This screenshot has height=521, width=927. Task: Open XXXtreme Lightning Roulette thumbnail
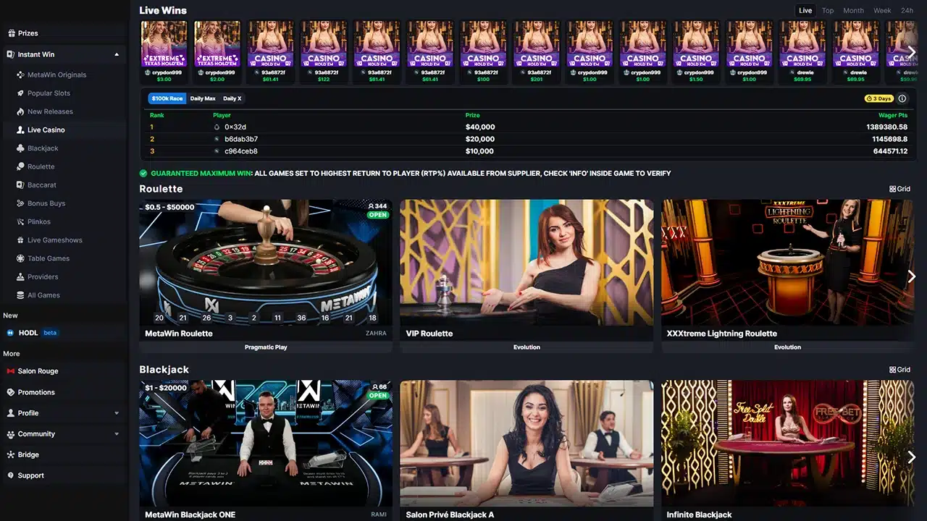(x=788, y=263)
